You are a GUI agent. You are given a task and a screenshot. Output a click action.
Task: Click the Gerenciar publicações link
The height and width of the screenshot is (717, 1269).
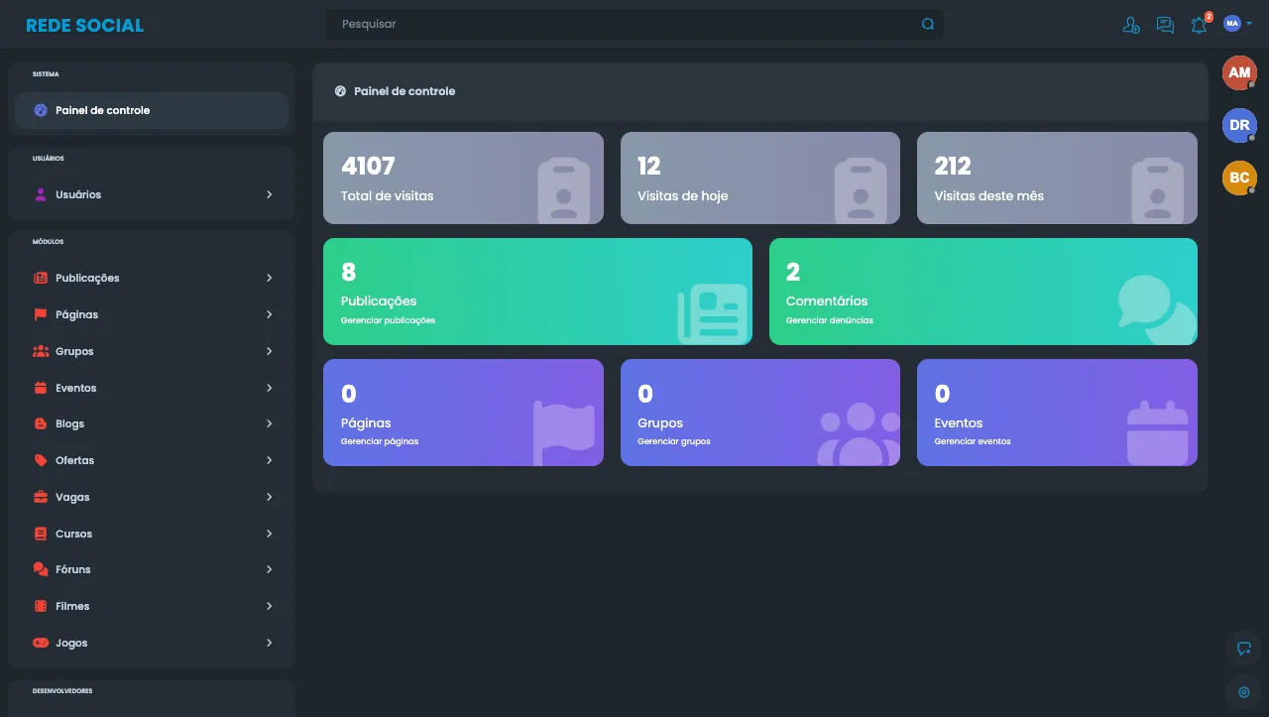click(388, 320)
